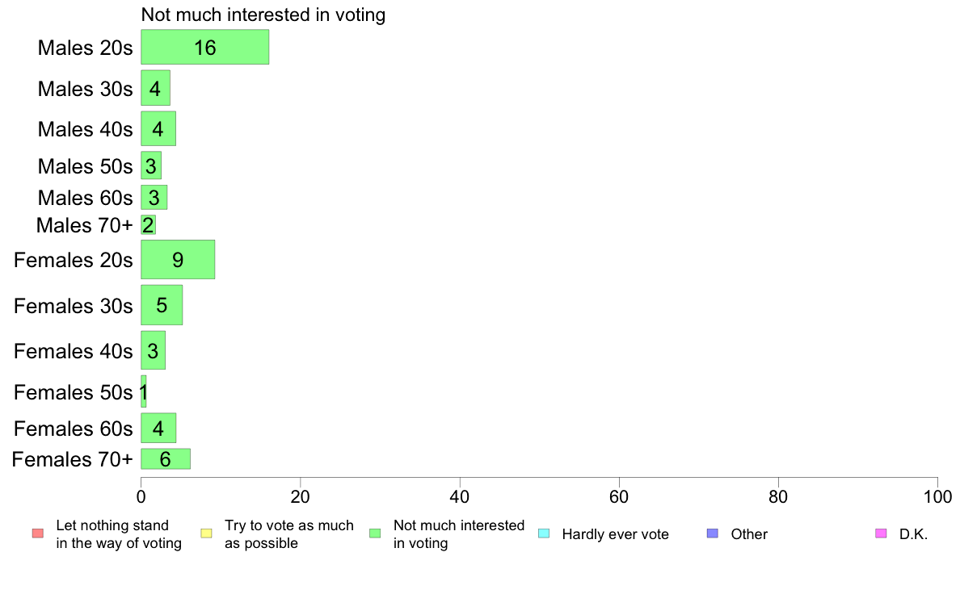The width and height of the screenshot is (960, 594).
Task: Click the Males 20s bar showing 16
Action: 205,47
